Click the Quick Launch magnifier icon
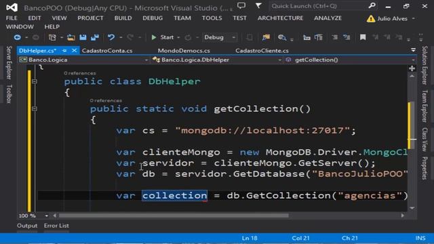This screenshot has height=244, width=434. click(x=372, y=5)
